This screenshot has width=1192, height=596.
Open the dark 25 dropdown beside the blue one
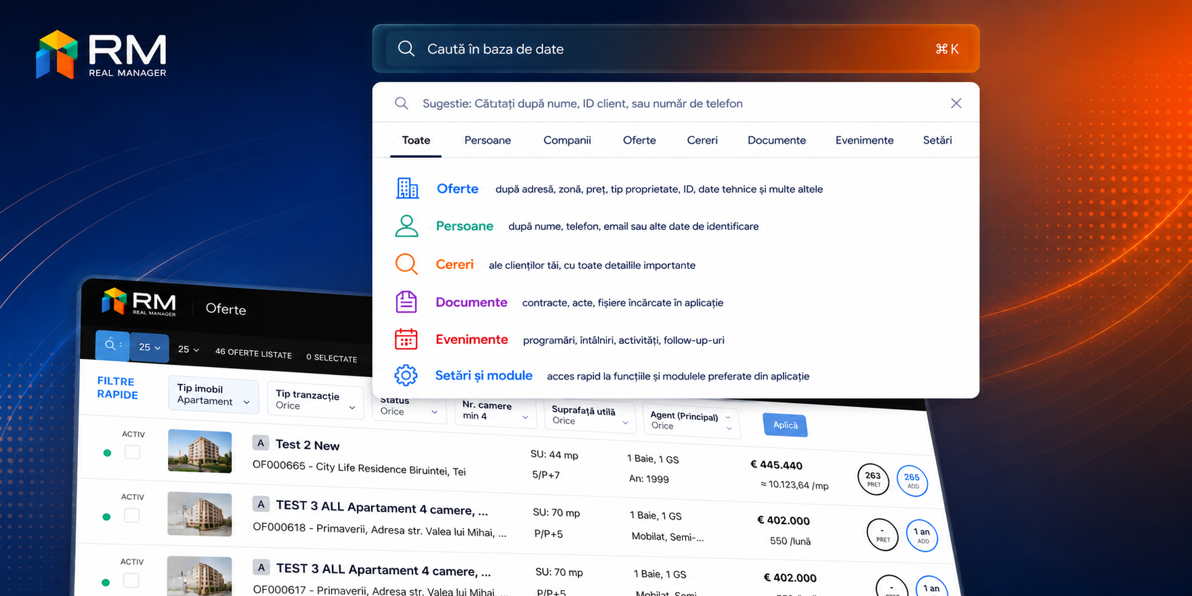coord(188,349)
